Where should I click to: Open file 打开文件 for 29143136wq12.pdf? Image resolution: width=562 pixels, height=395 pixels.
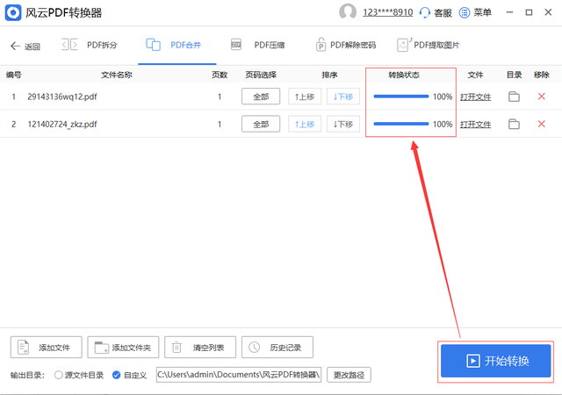click(x=475, y=97)
